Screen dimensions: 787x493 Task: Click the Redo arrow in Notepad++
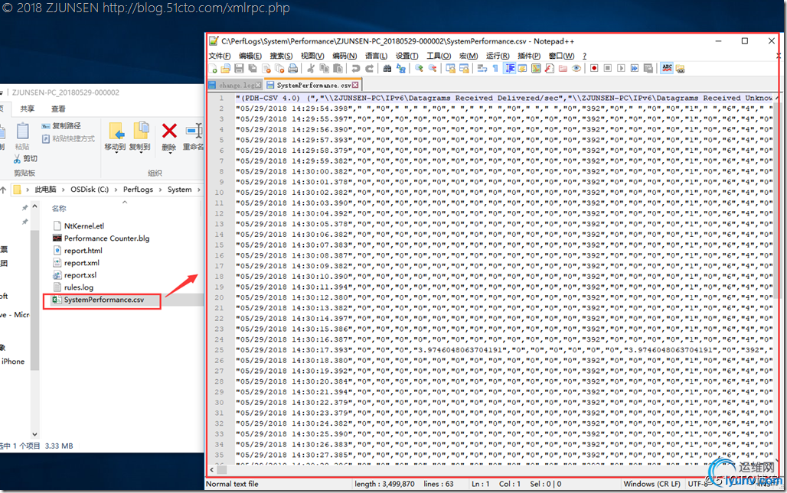pyautogui.click(x=370, y=69)
